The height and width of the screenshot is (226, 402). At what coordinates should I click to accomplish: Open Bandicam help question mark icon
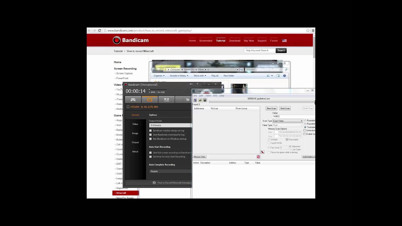point(198,84)
